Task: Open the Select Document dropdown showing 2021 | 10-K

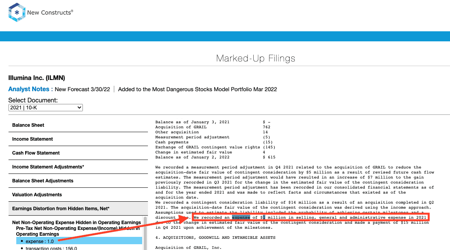Action: (46, 108)
